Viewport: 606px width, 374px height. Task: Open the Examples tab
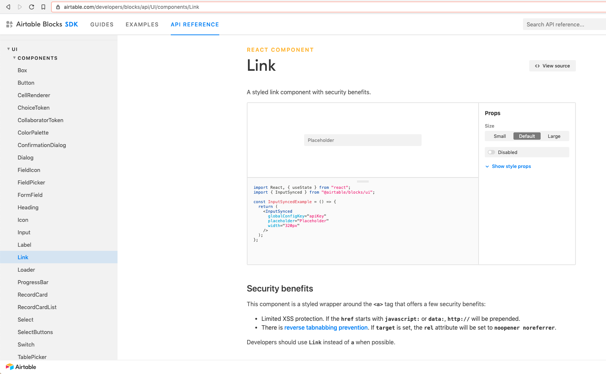click(142, 25)
